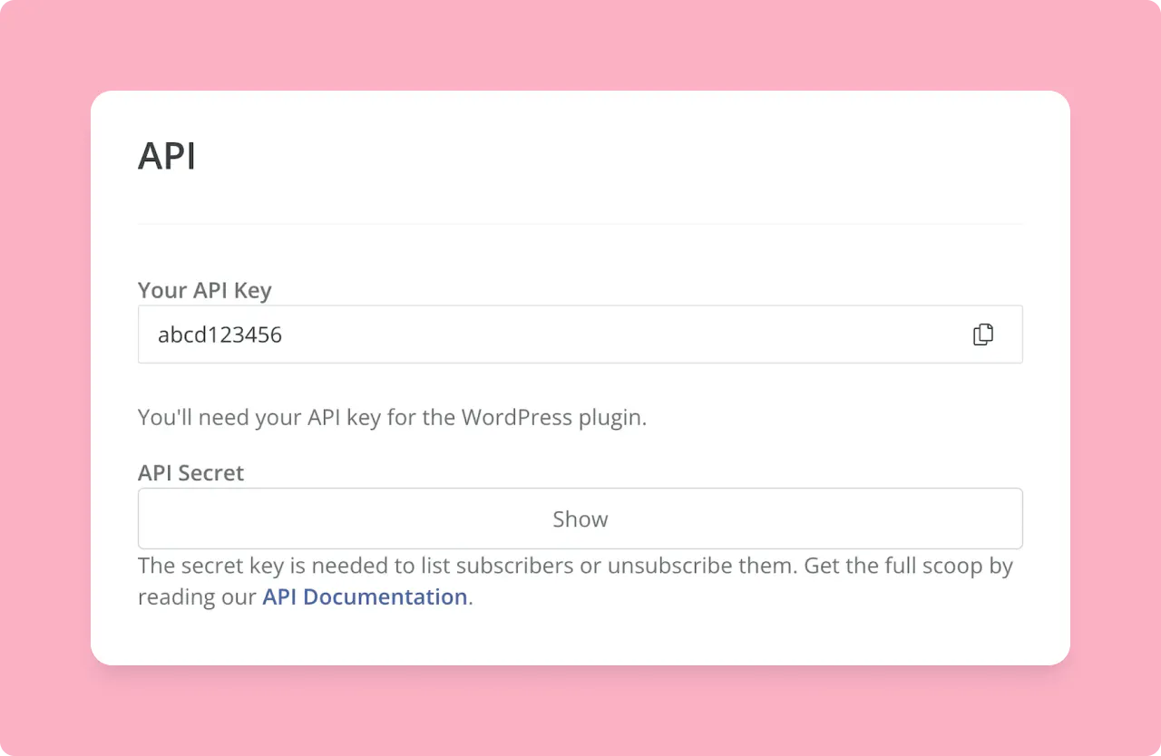Screen dimensions: 1161x756
Task: Click the copy-to-clipboard icon beside abcd123456
Action: [983, 334]
